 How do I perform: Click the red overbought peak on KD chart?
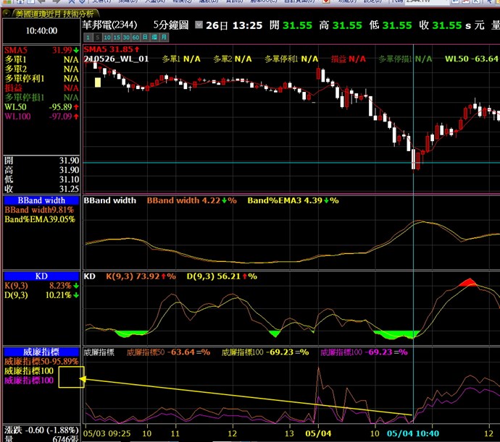click(x=467, y=282)
